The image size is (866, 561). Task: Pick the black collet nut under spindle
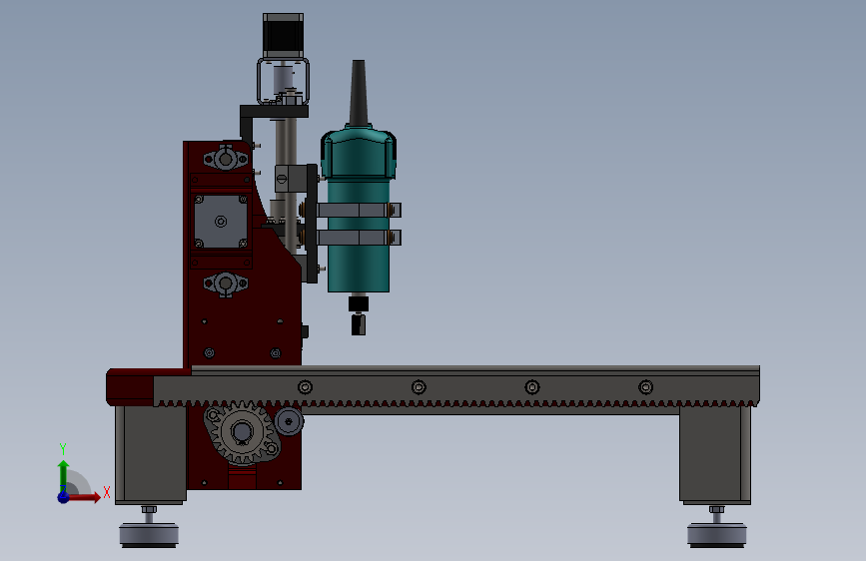coord(359,303)
